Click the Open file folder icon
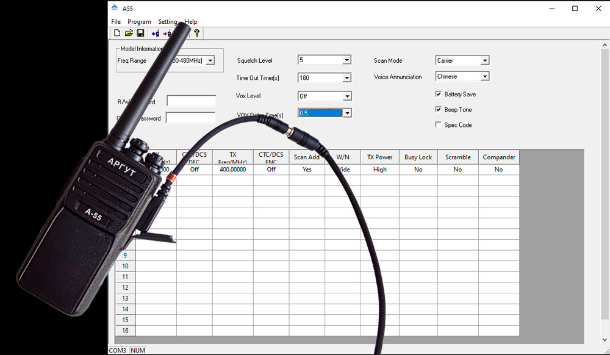The image size is (610, 355). tap(129, 33)
